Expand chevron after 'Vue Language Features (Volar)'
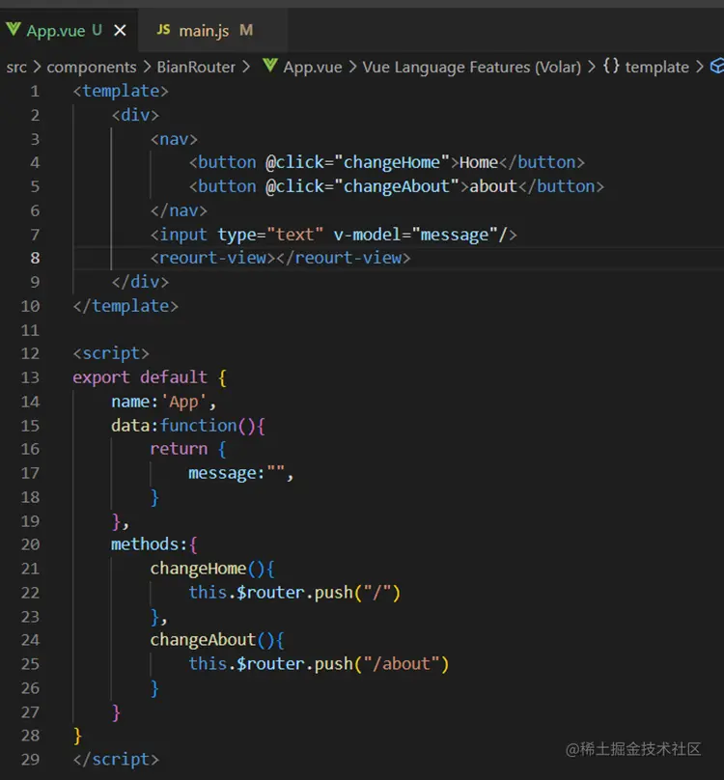Viewport: 724px width, 780px height. pyautogui.click(x=592, y=68)
